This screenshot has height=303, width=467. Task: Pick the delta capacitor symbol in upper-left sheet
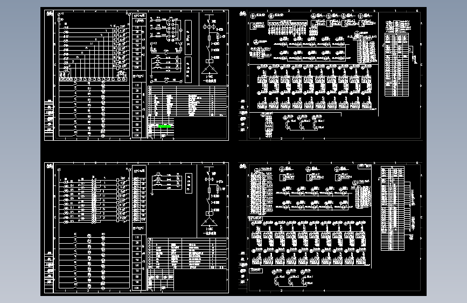click(210, 70)
